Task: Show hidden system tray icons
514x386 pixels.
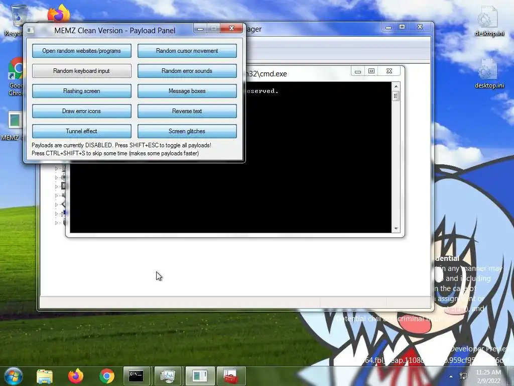Action: pos(451,376)
